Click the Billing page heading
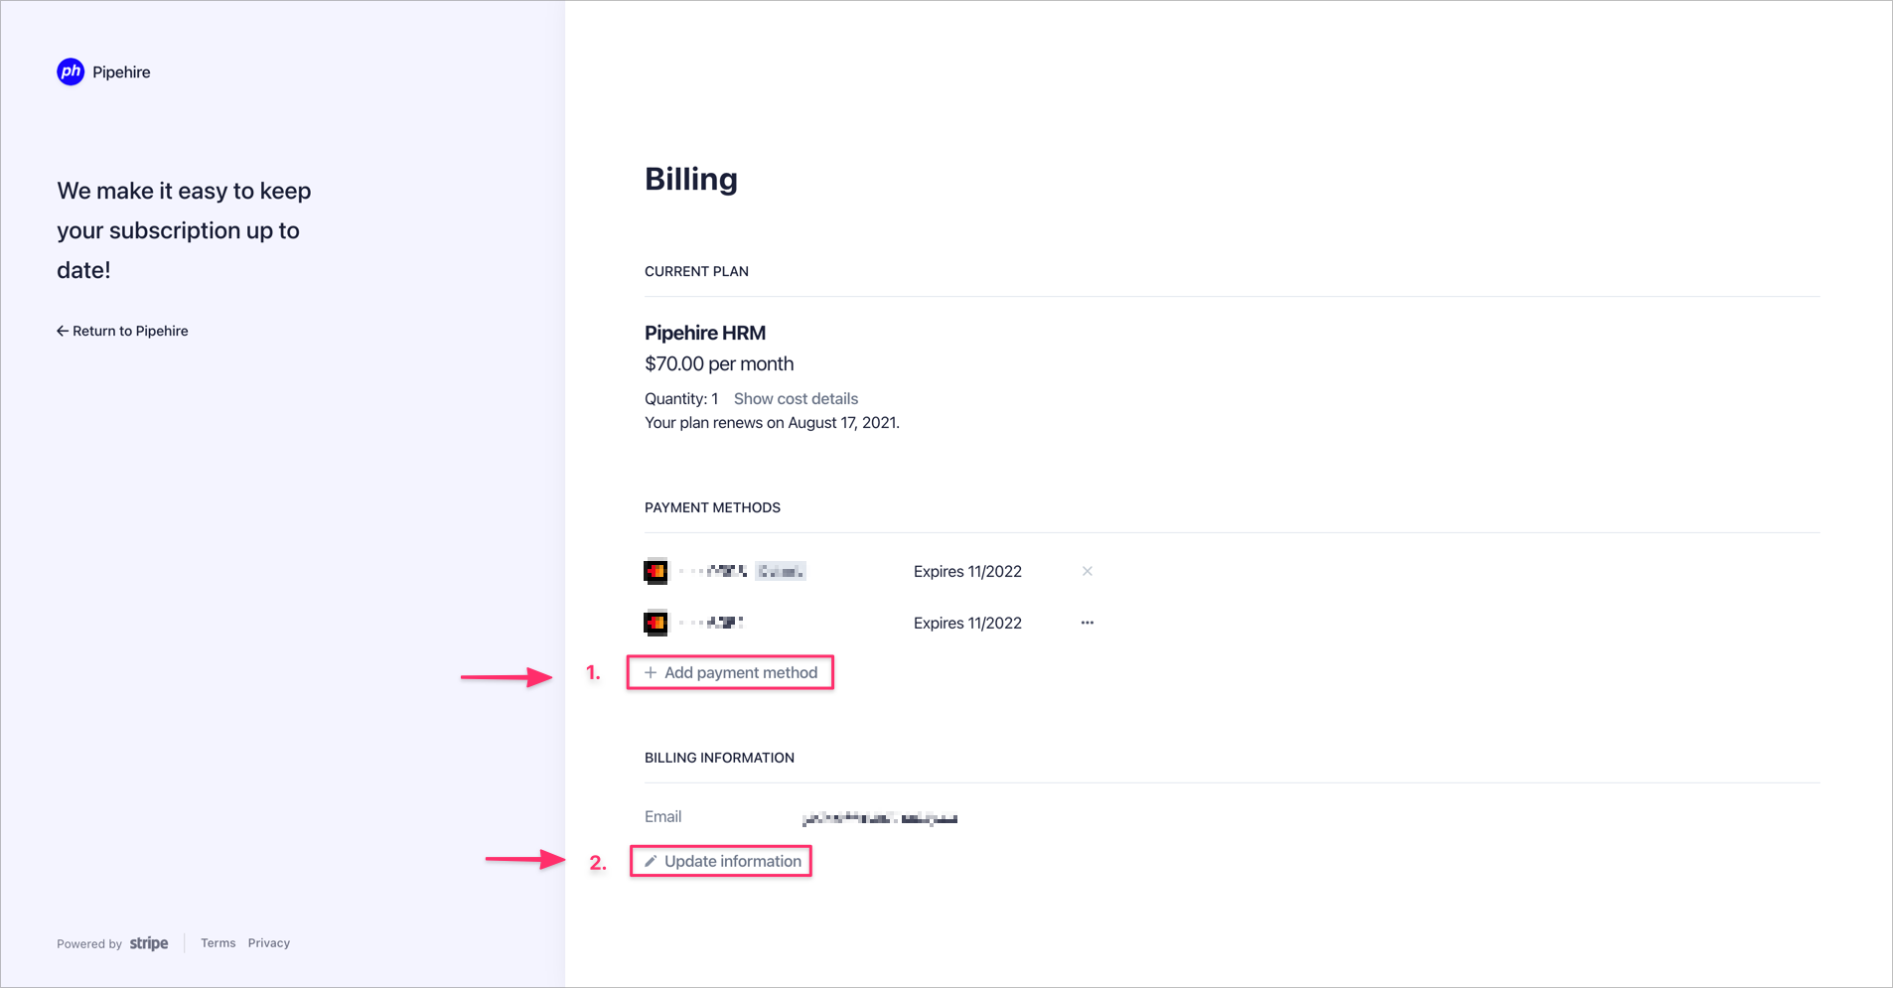Viewport: 1893px width, 988px height. tap(691, 179)
